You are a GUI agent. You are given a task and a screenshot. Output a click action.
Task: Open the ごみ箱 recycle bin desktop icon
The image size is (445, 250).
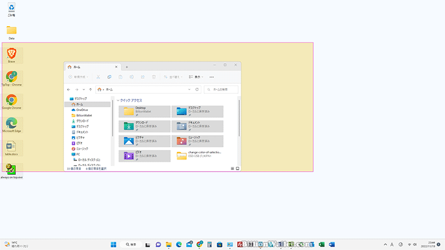11,9
